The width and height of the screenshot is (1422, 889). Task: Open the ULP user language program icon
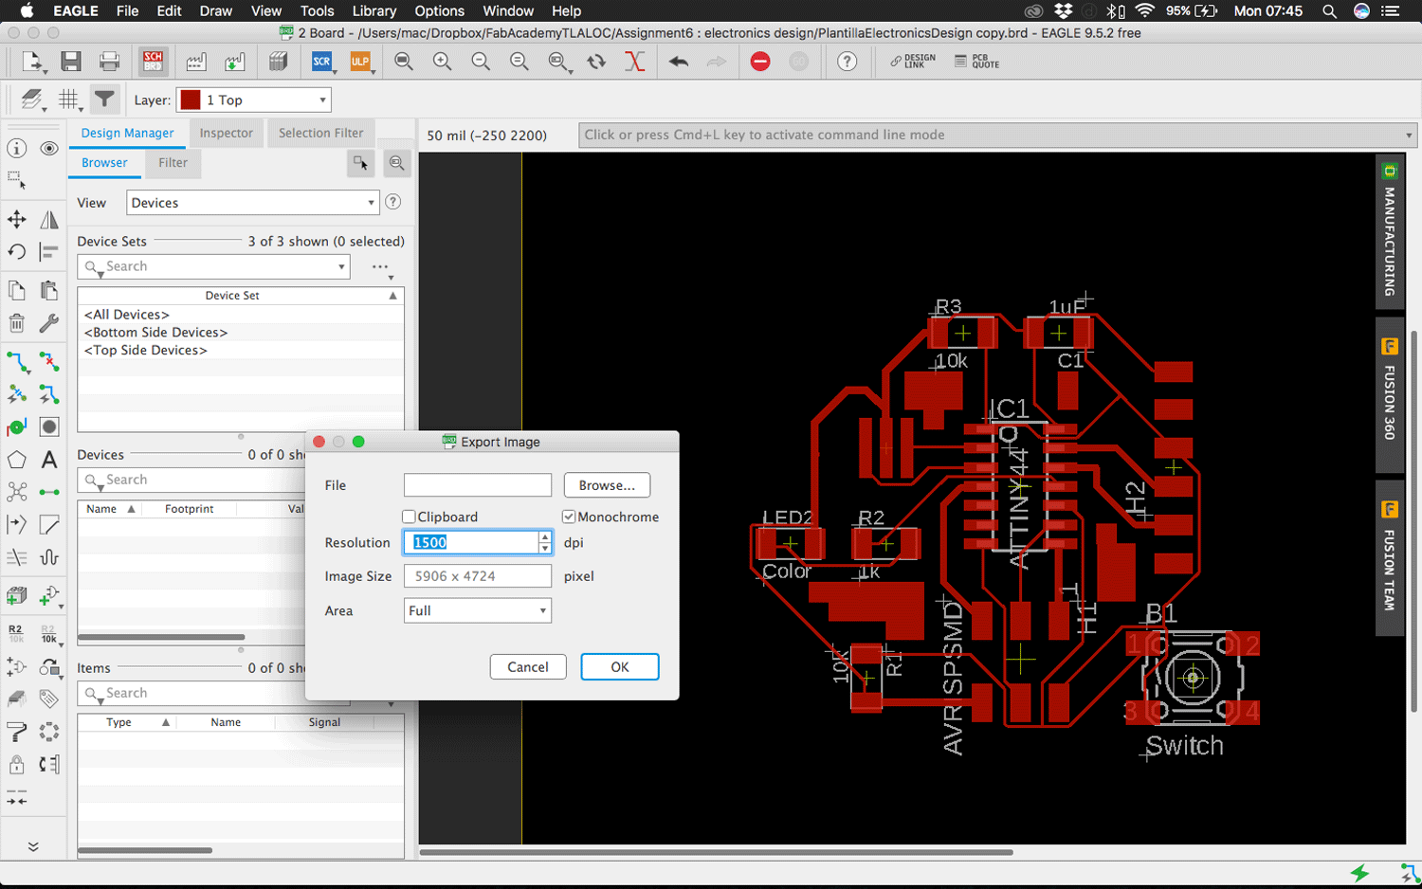coord(360,62)
